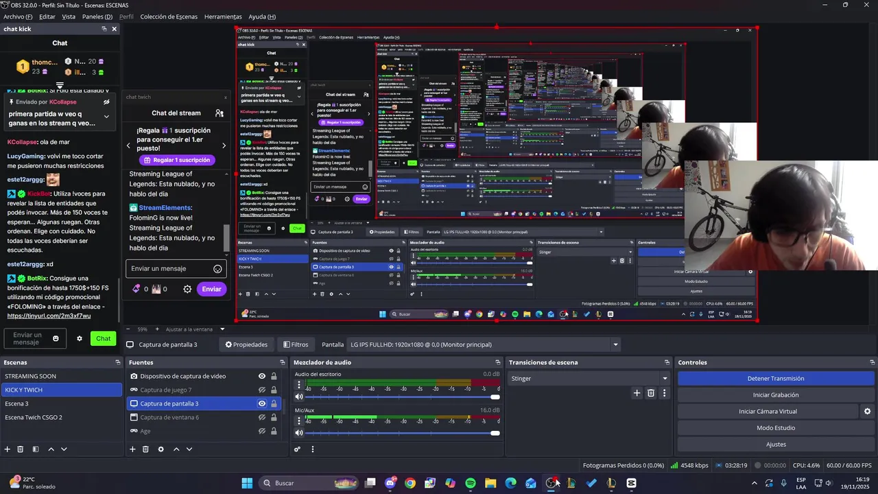The image size is (878, 494).
Task: Show the Captura de ventana 6 source
Action: (262, 417)
